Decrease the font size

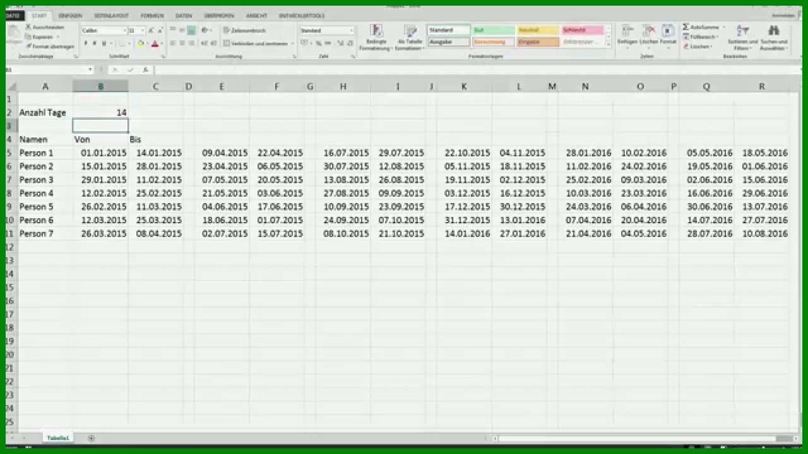pyautogui.click(x=160, y=30)
